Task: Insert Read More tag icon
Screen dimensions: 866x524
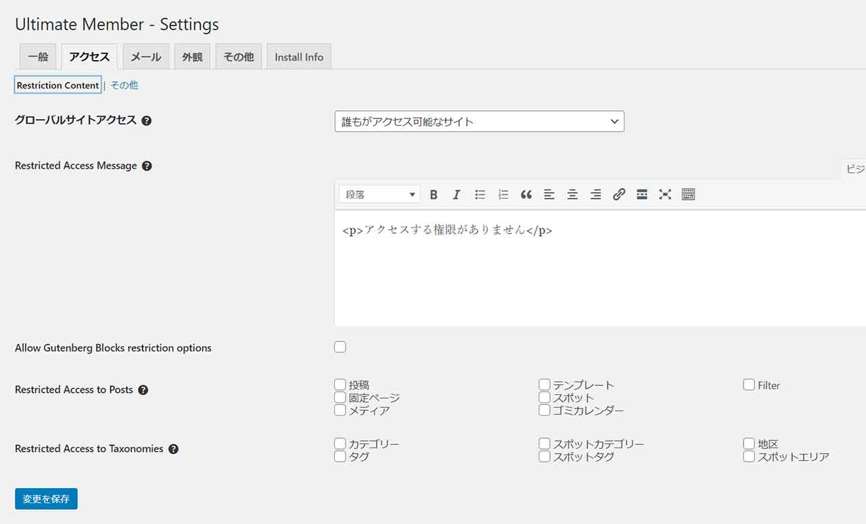Action: point(642,195)
